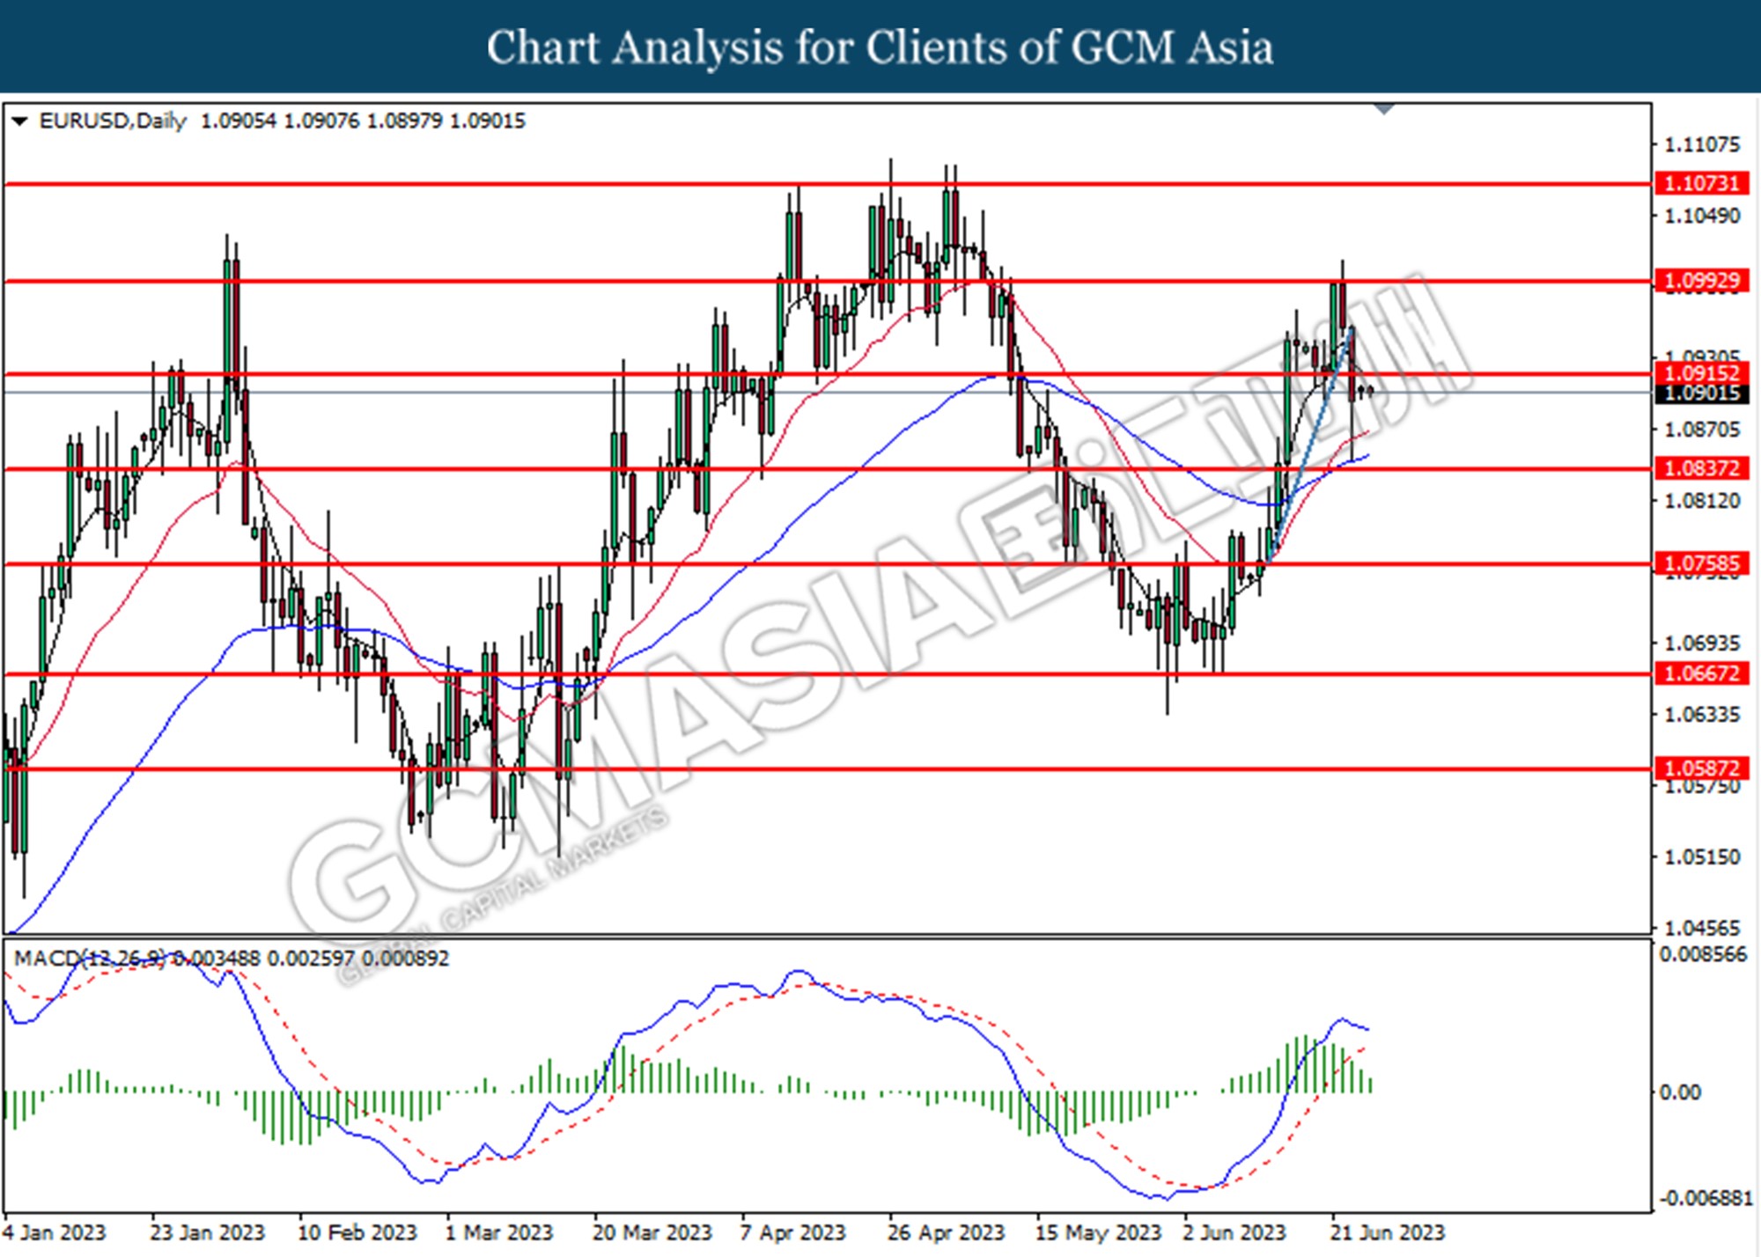Select the blue trendline near June 2023 candles
Image resolution: width=1761 pixels, height=1257 pixels.
click(1310, 443)
